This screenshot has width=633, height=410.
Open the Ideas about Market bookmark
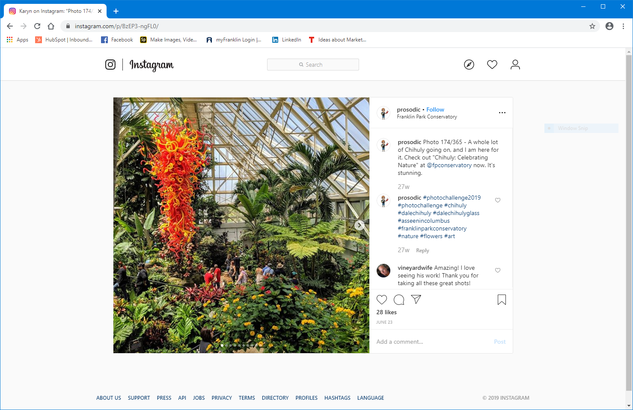point(337,40)
